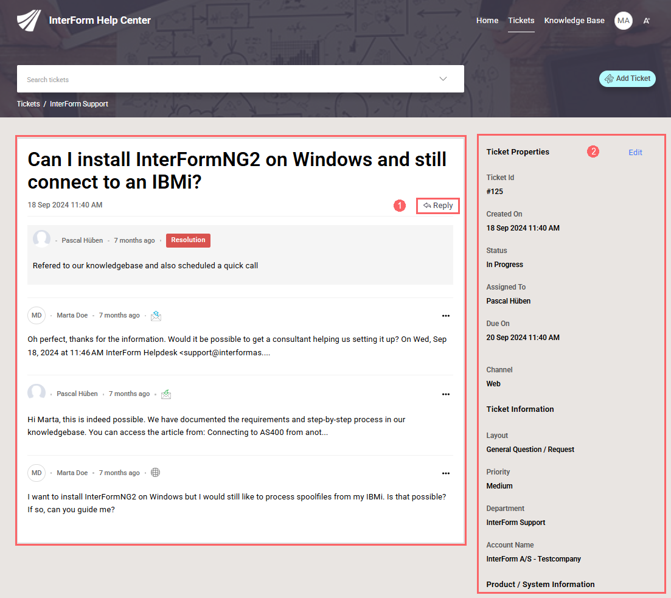The height and width of the screenshot is (598, 671).
Task: Click the web globe icon beside Marta Doe
Action: pyautogui.click(x=155, y=473)
